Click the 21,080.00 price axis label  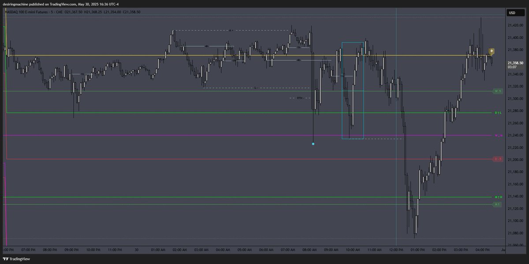(516, 233)
